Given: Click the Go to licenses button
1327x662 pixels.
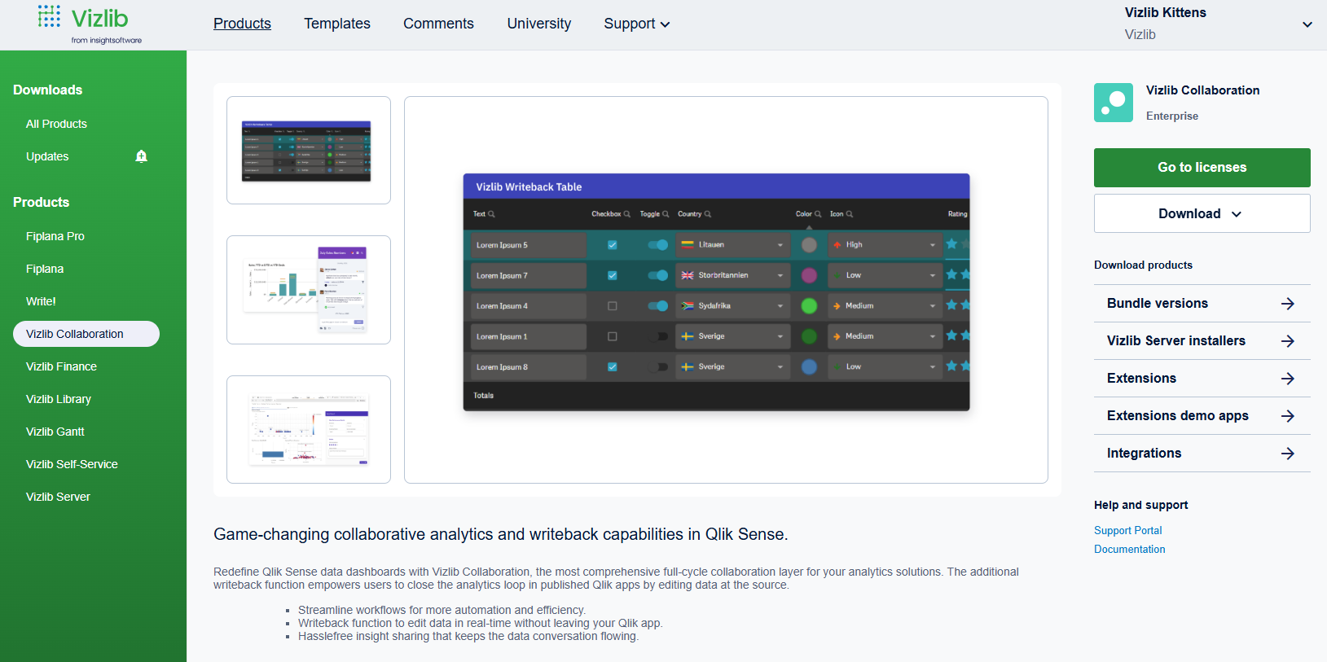Looking at the screenshot, I should (x=1202, y=168).
